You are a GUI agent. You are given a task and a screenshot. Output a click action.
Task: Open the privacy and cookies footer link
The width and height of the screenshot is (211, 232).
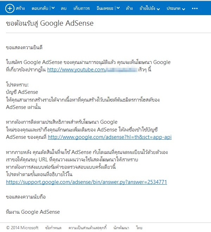point(88,228)
